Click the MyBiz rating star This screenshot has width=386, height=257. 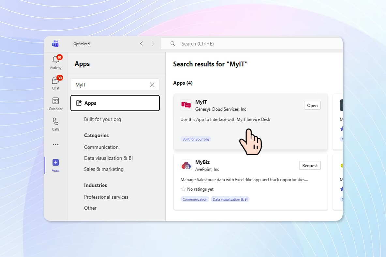pyautogui.click(x=183, y=189)
